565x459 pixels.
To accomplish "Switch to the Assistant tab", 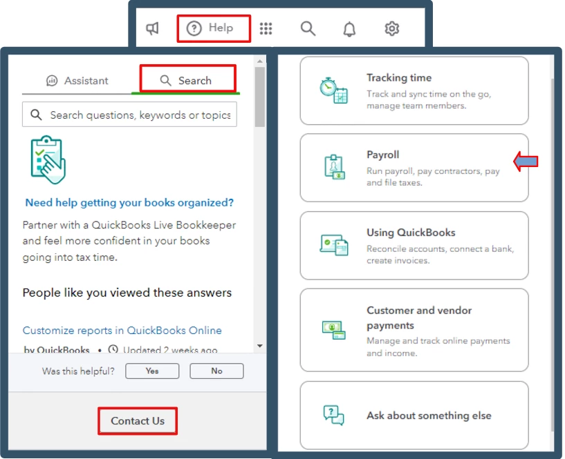I will point(77,81).
